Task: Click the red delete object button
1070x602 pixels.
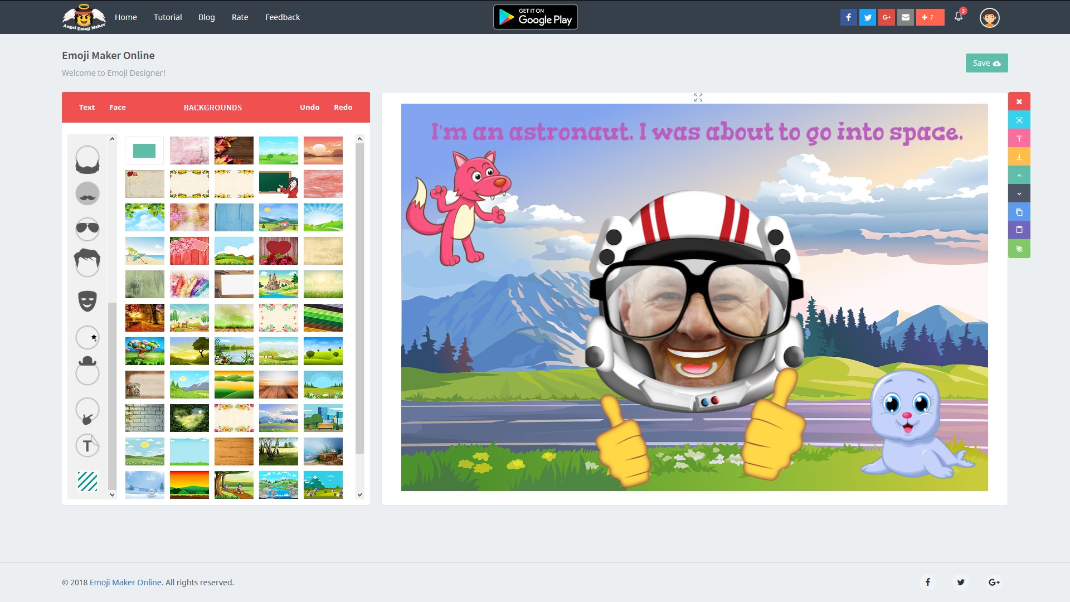Action: (x=1019, y=101)
